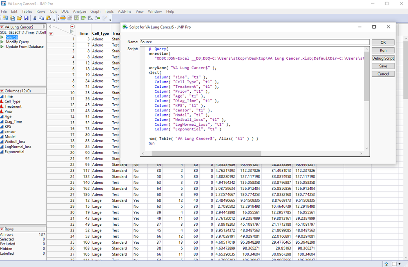Open the red triangle menu for VA Lung Cancer$

(x=2, y=27)
